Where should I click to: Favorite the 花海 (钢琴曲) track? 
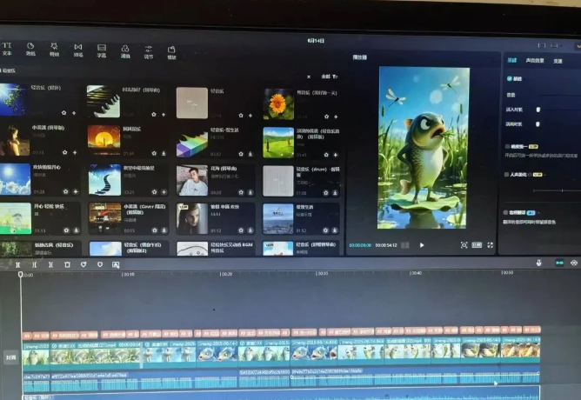click(x=241, y=192)
